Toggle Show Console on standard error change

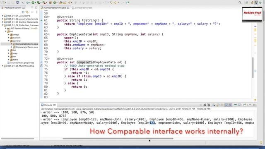[x=230, y=105]
